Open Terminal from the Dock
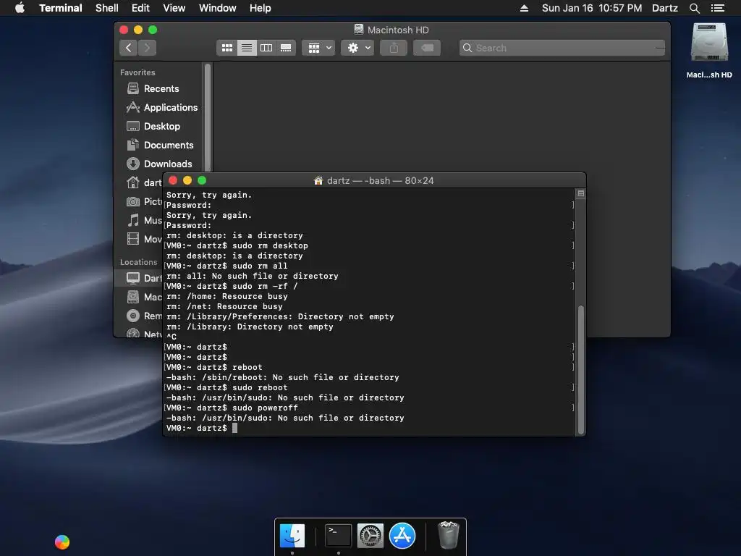This screenshot has width=741, height=556. tap(339, 536)
